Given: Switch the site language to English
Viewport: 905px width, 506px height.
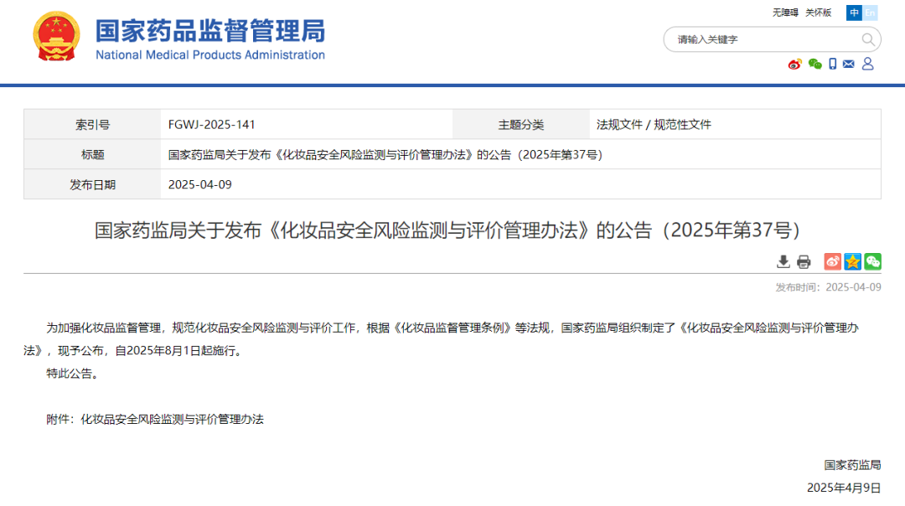Looking at the screenshot, I should pos(872,13).
